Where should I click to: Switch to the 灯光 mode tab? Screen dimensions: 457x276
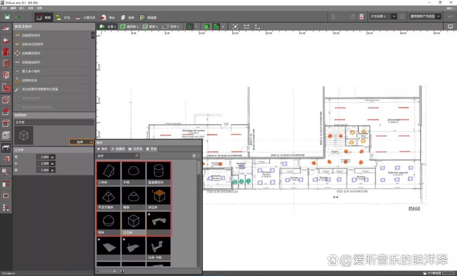pyautogui.click(x=63, y=17)
